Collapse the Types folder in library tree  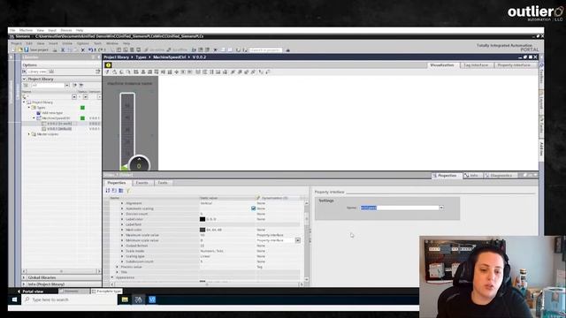tap(29, 108)
